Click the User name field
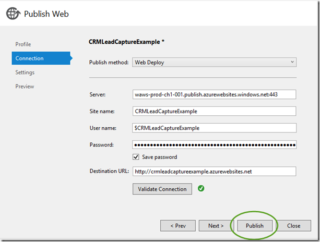This screenshot has height=242, width=320. tap(214, 128)
